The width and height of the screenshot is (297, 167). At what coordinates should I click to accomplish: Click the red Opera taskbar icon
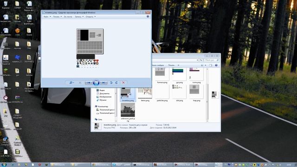click(x=39, y=165)
